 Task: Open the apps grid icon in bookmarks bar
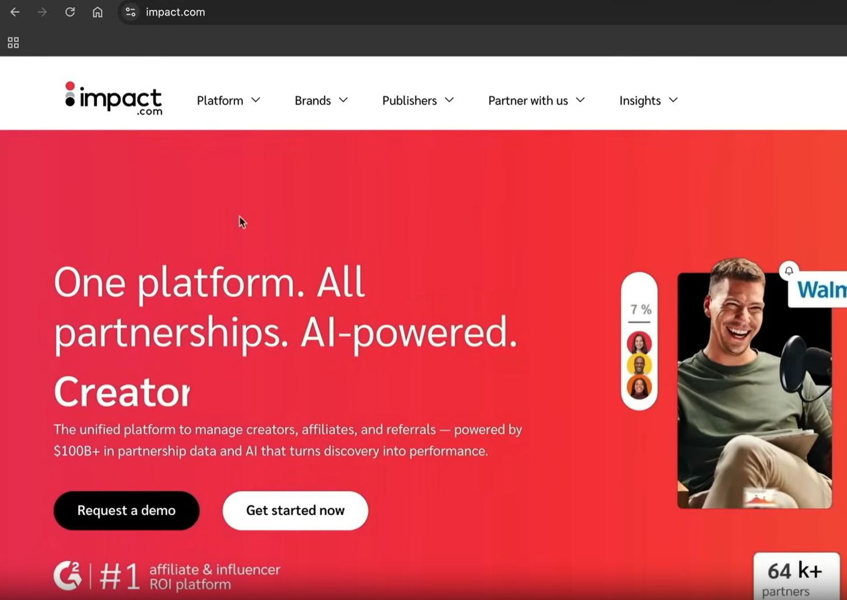pyautogui.click(x=13, y=42)
